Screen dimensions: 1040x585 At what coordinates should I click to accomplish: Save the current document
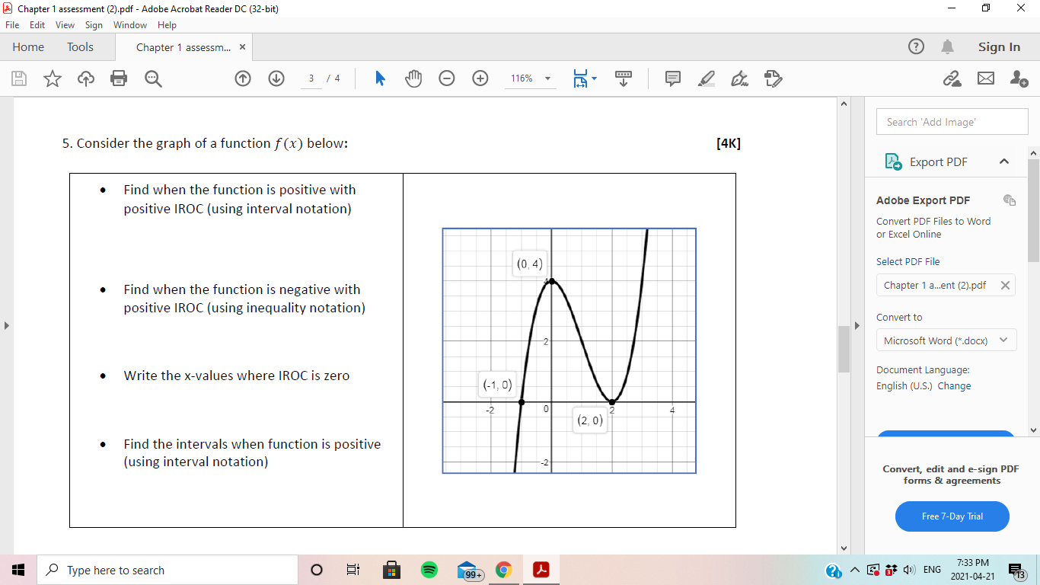(19, 78)
